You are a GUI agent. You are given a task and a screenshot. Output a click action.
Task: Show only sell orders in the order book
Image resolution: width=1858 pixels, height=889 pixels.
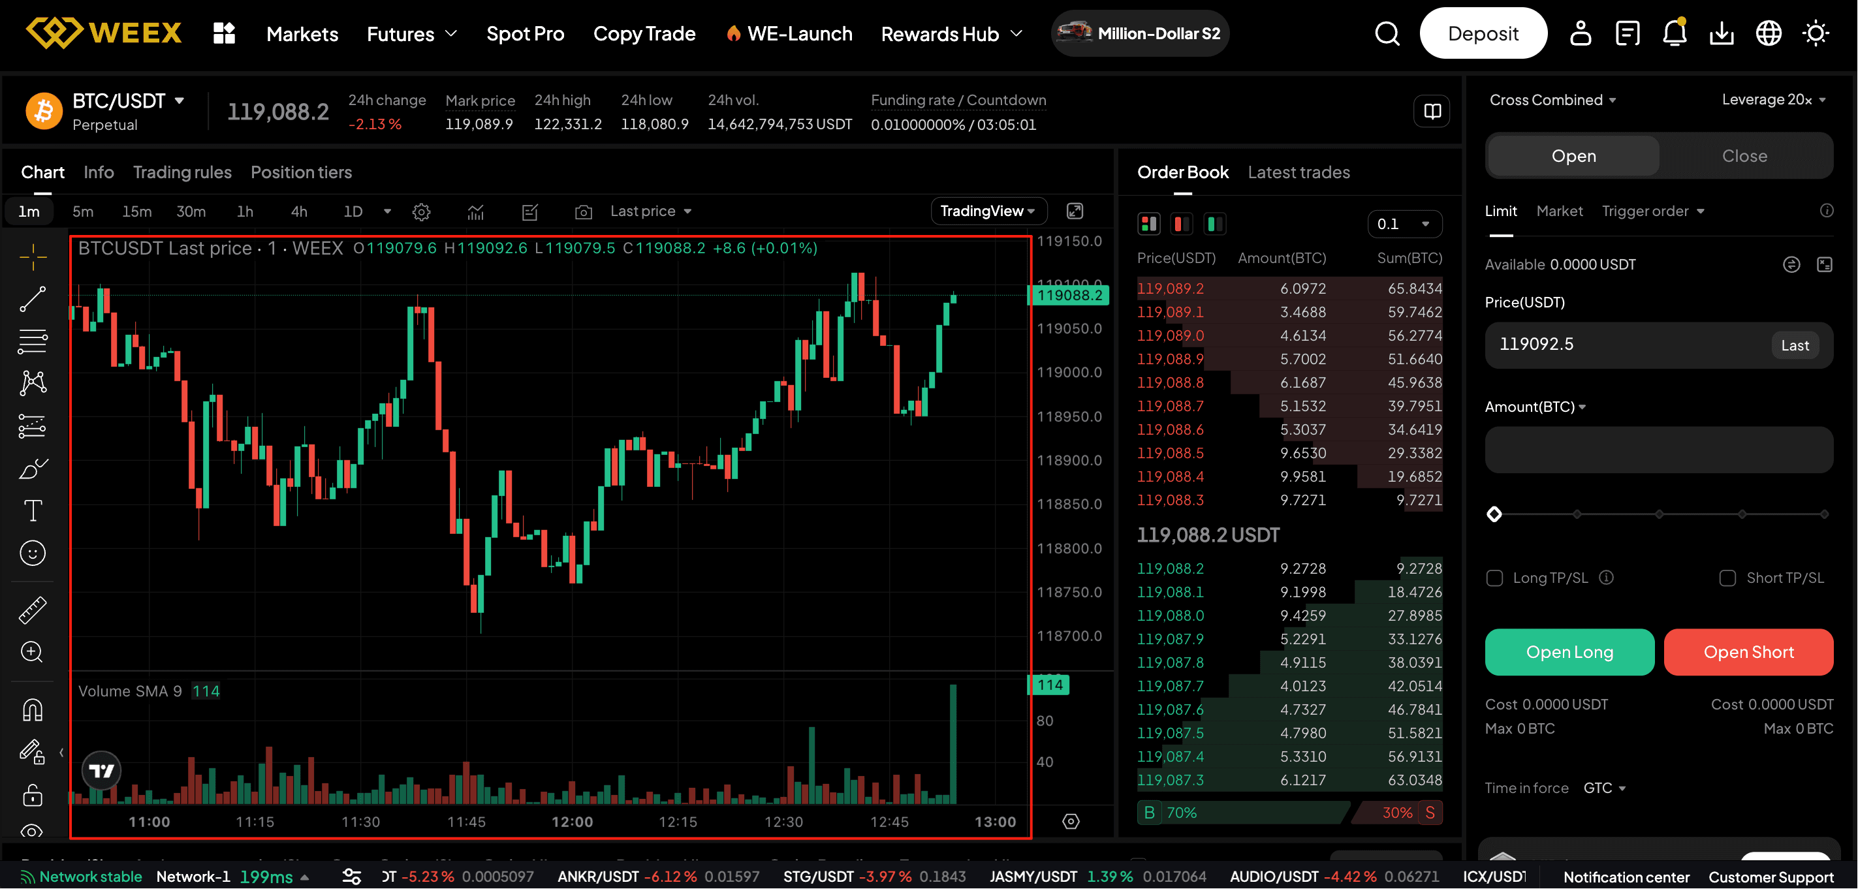(1182, 223)
